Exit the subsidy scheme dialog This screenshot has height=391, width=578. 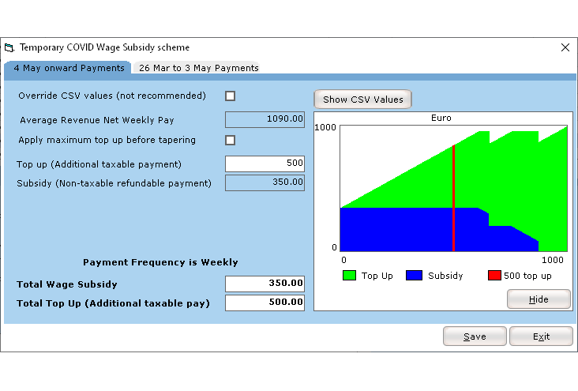point(541,336)
